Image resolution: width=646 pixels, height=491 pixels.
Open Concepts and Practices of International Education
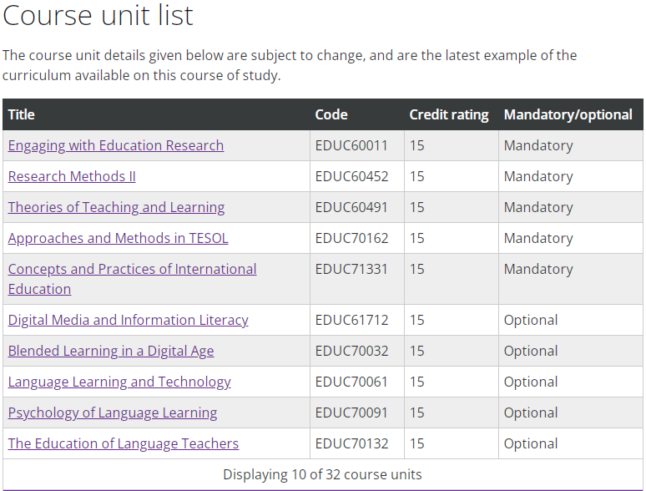tap(132, 279)
